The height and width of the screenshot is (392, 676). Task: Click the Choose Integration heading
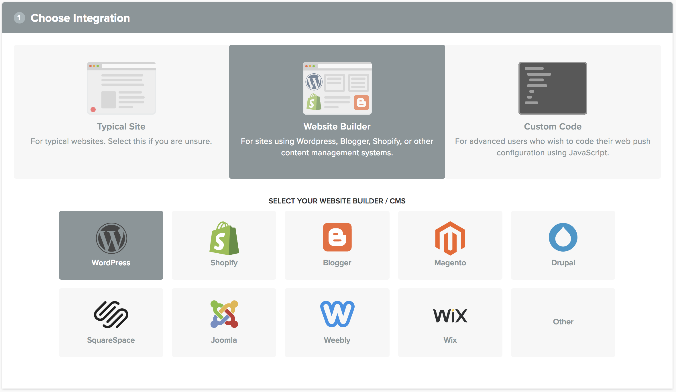[80, 18]
